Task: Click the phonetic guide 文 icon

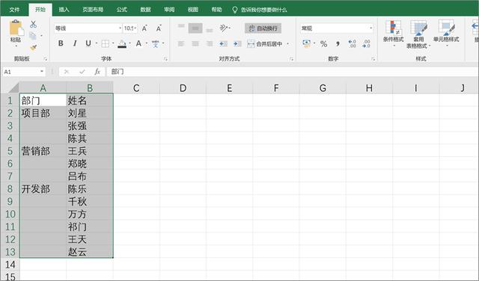Action: pyautogui.click(x=156, y=43)
